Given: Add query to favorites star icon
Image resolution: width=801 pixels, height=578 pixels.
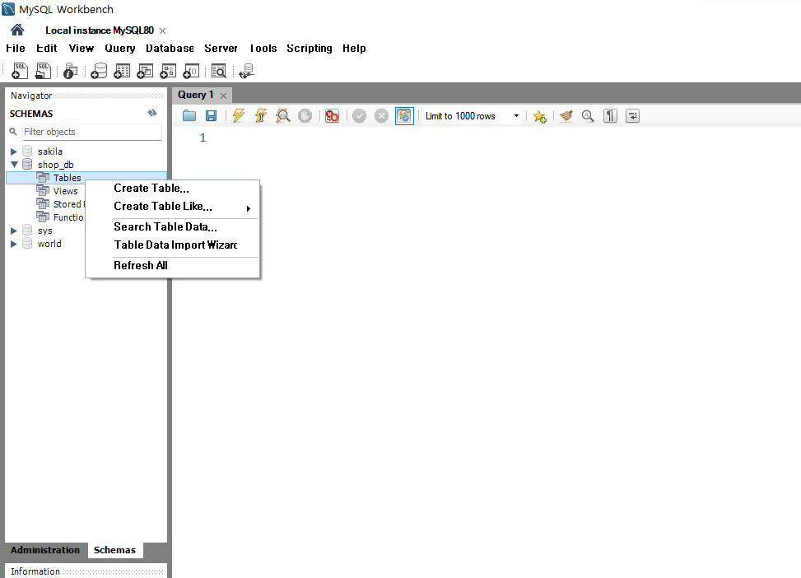Looking at the screenshot, I should click(x=539, y=116).
